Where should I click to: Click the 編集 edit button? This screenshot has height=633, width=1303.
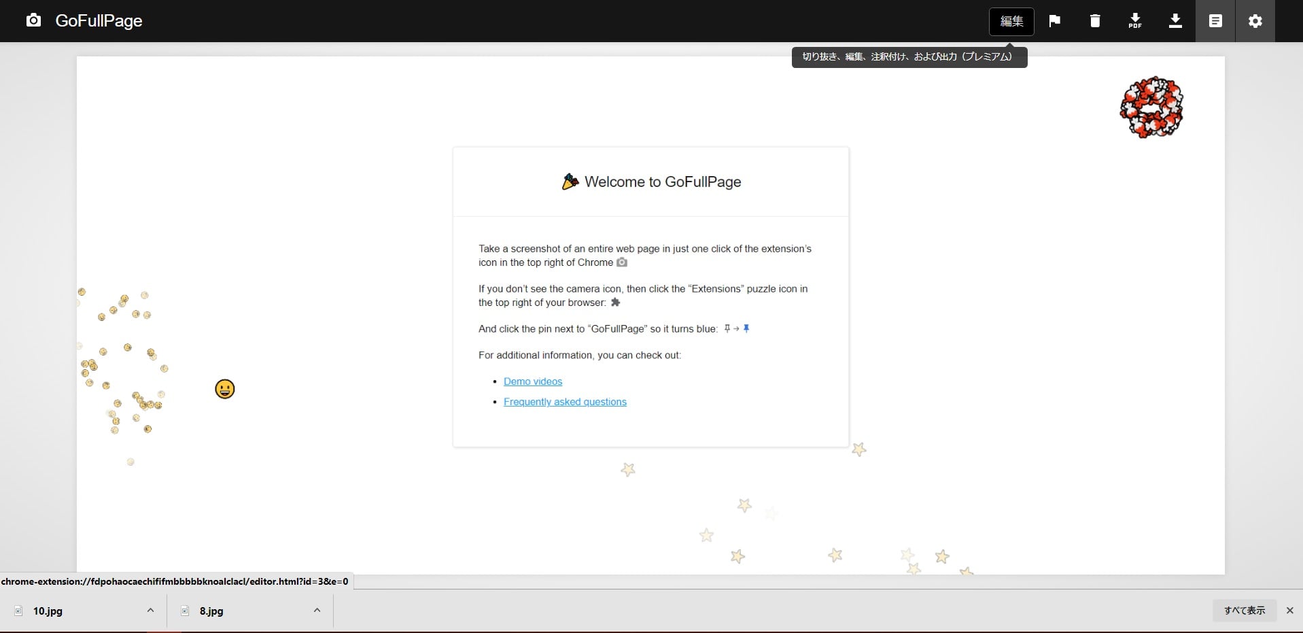click(x=1011, y=21)
